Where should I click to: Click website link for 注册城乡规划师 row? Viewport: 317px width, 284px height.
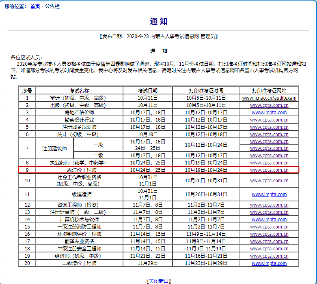click(x=269, y=127)
